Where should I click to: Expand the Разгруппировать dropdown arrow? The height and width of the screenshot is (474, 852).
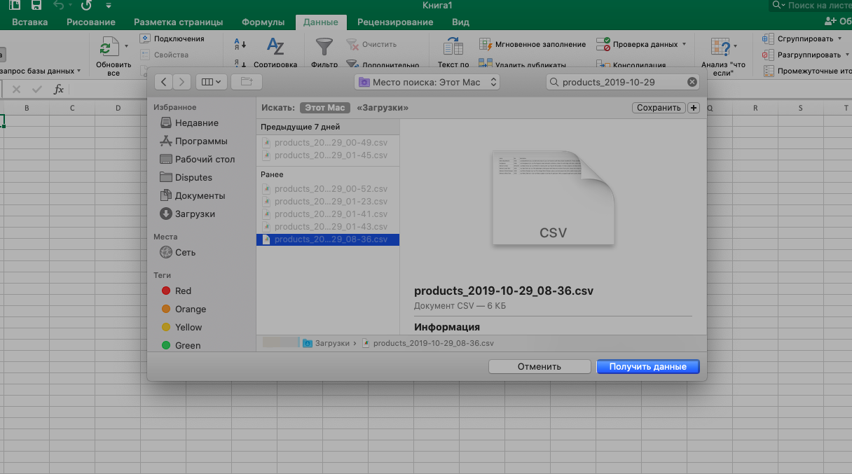coord(846,55)
